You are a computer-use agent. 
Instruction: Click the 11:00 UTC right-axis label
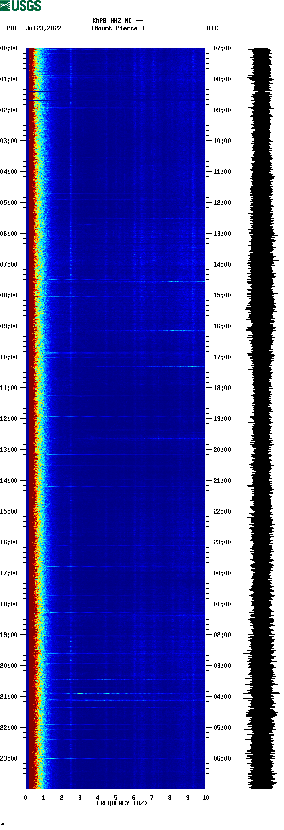click(x=222, y=172)
